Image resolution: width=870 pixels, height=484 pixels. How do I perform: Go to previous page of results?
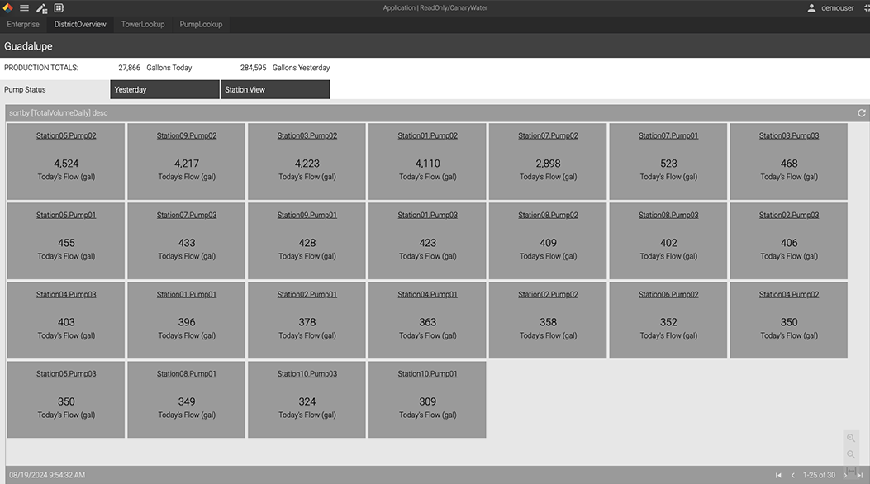pos(793,475)
